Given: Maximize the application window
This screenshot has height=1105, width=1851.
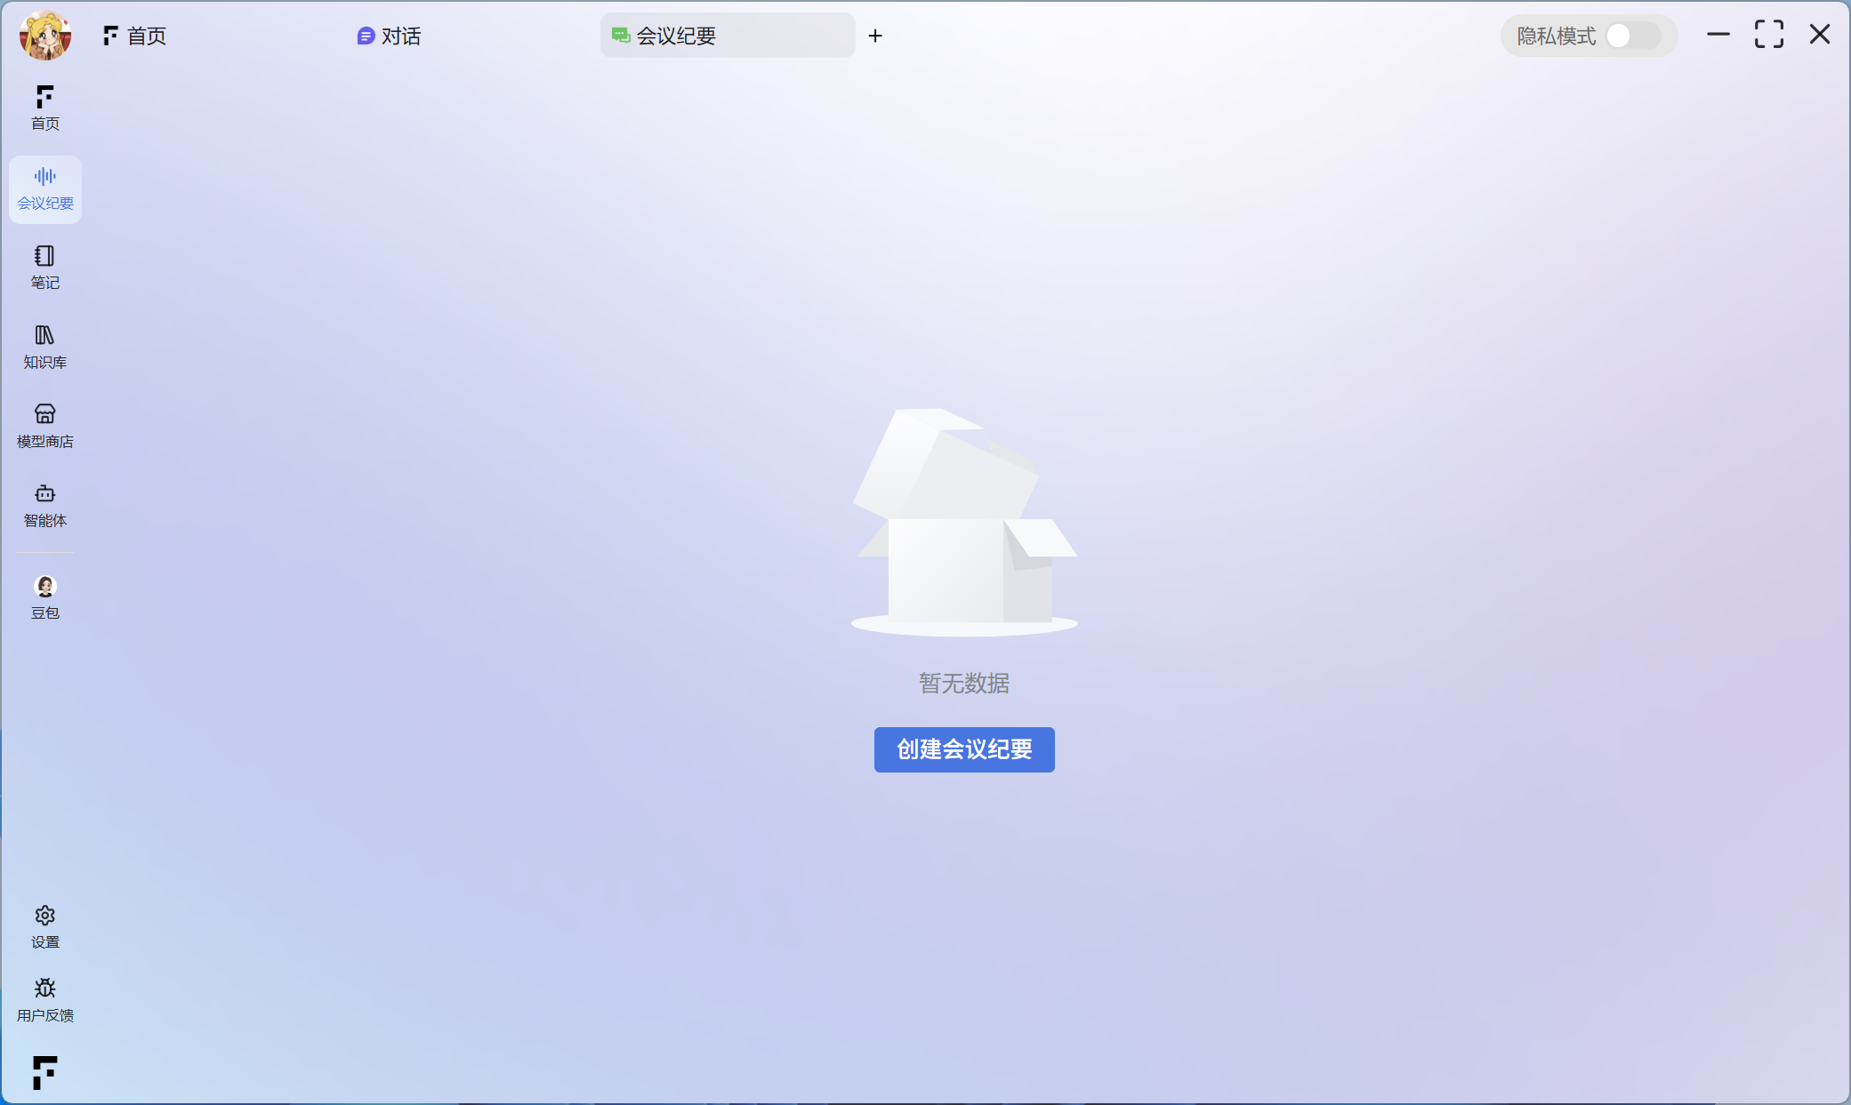Looking at the screenshot, I should coord(1768,35).
